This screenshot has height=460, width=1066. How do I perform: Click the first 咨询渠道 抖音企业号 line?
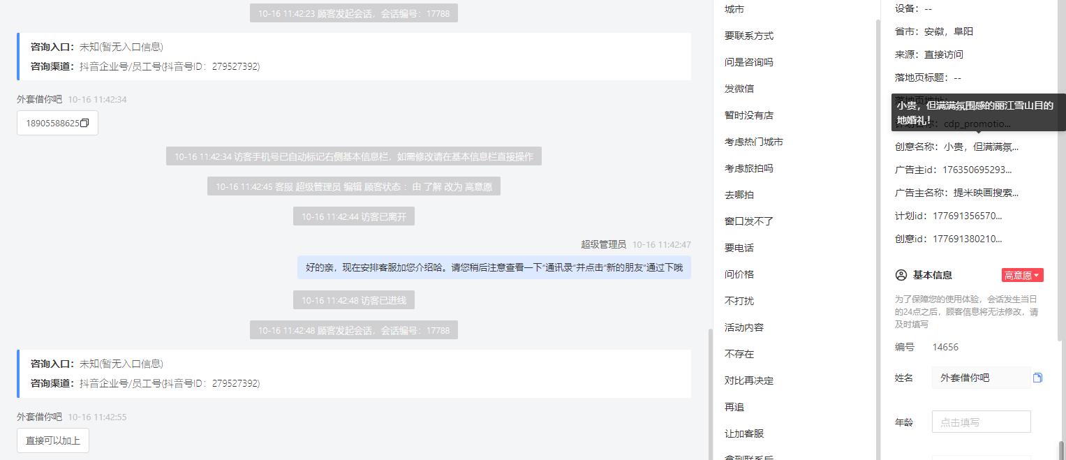[145, 66]
